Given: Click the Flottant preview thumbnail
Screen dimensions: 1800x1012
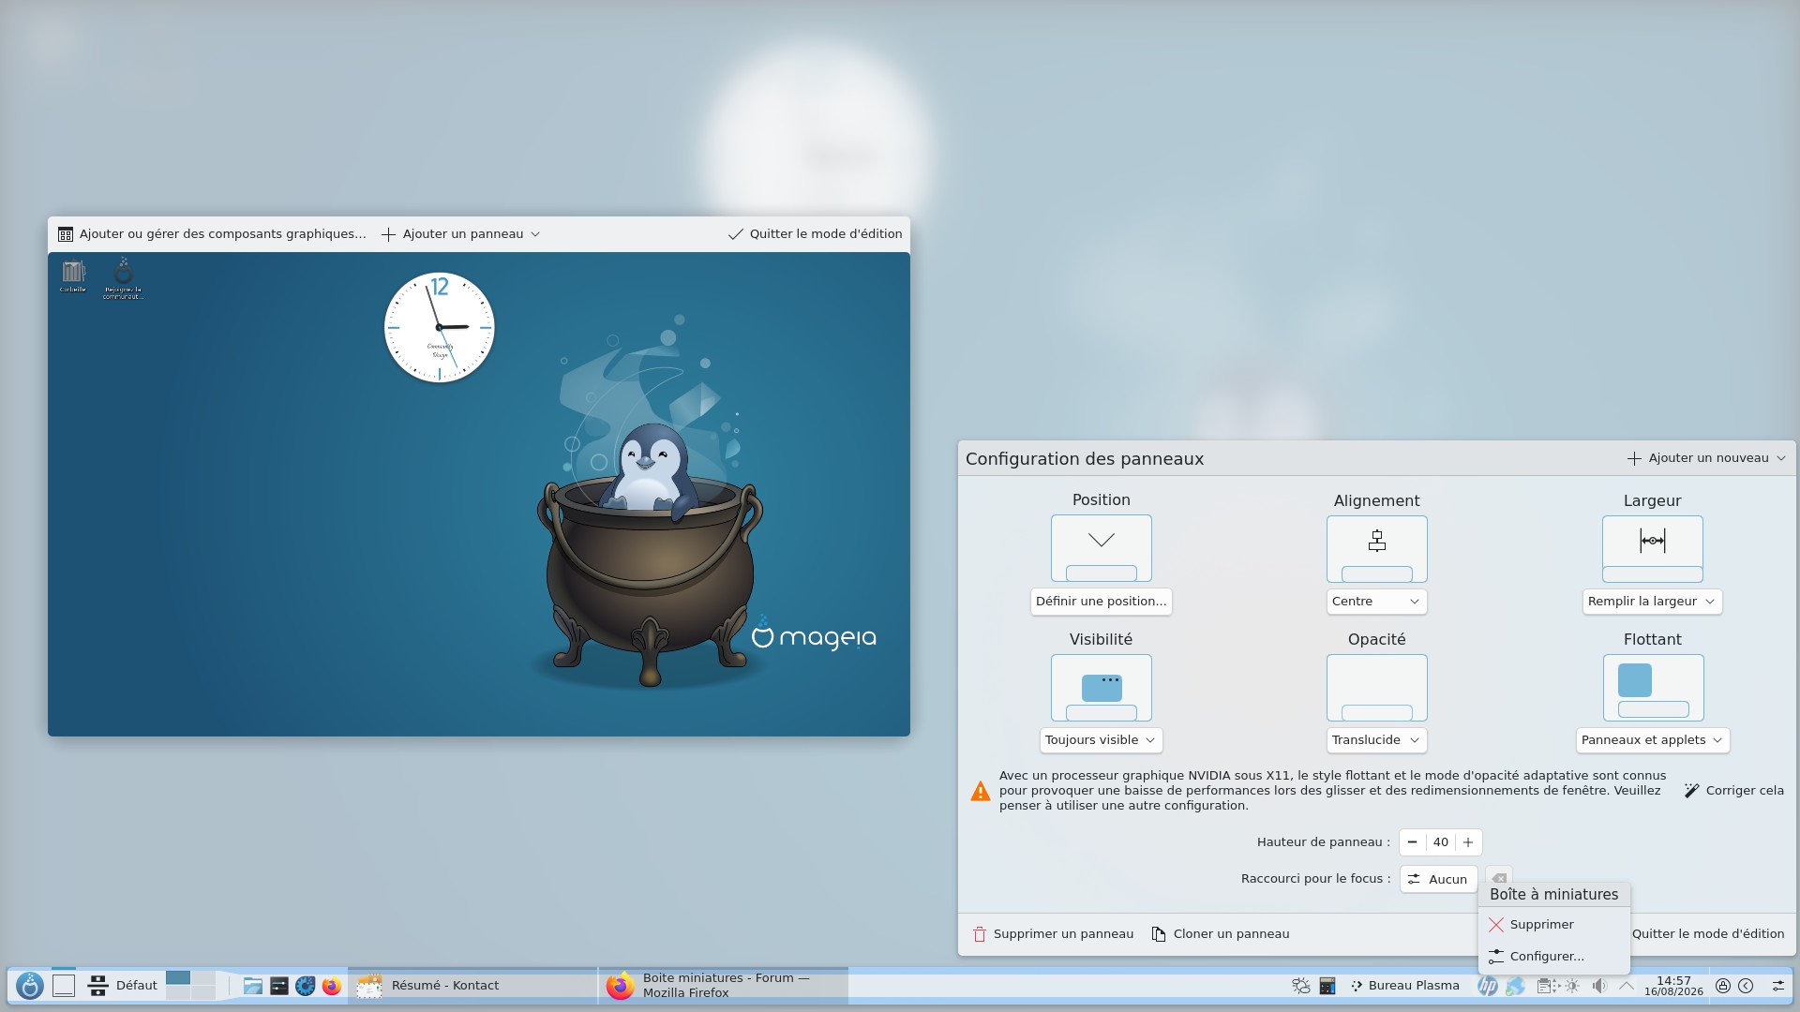Looking at the screenshot, I should click(1653, 687).
